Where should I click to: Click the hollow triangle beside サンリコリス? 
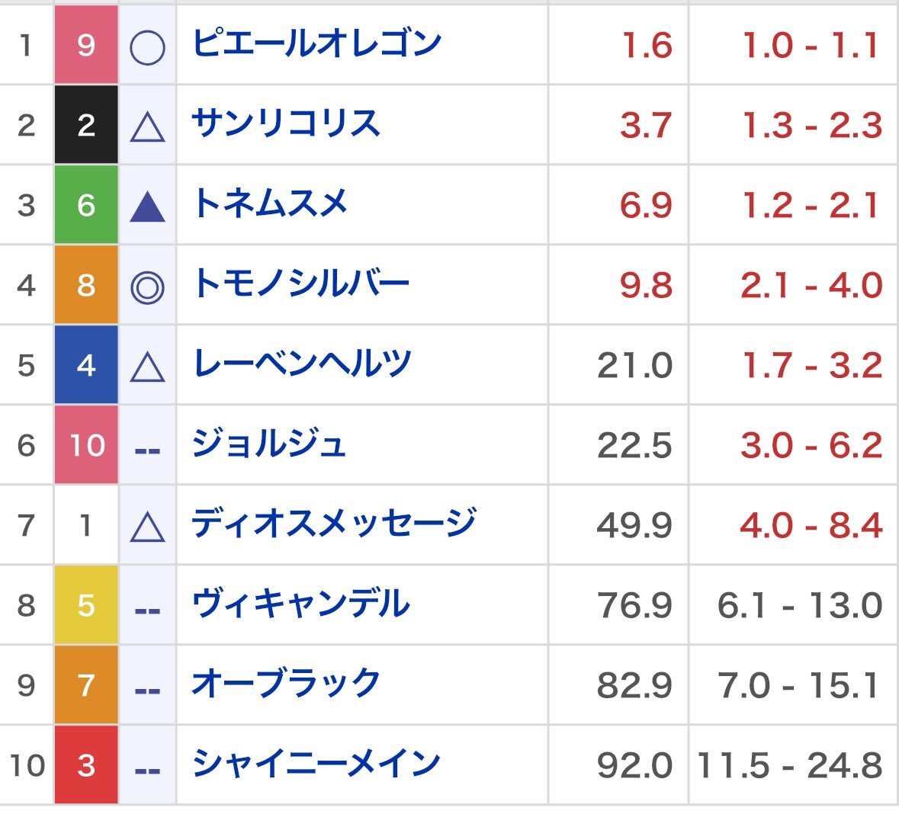pos(147,127)
